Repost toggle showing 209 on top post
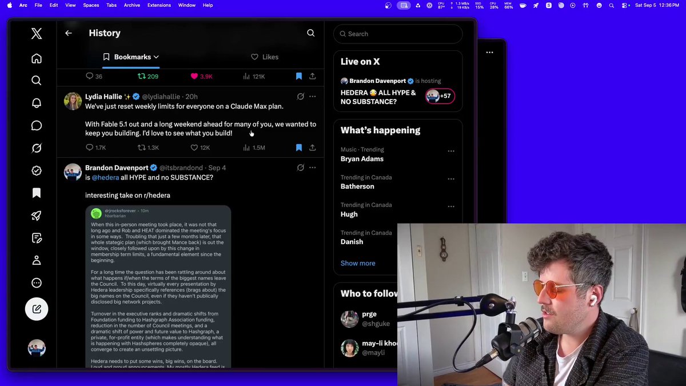This screenshot has width=686, height=386. (x=148, y=76)
